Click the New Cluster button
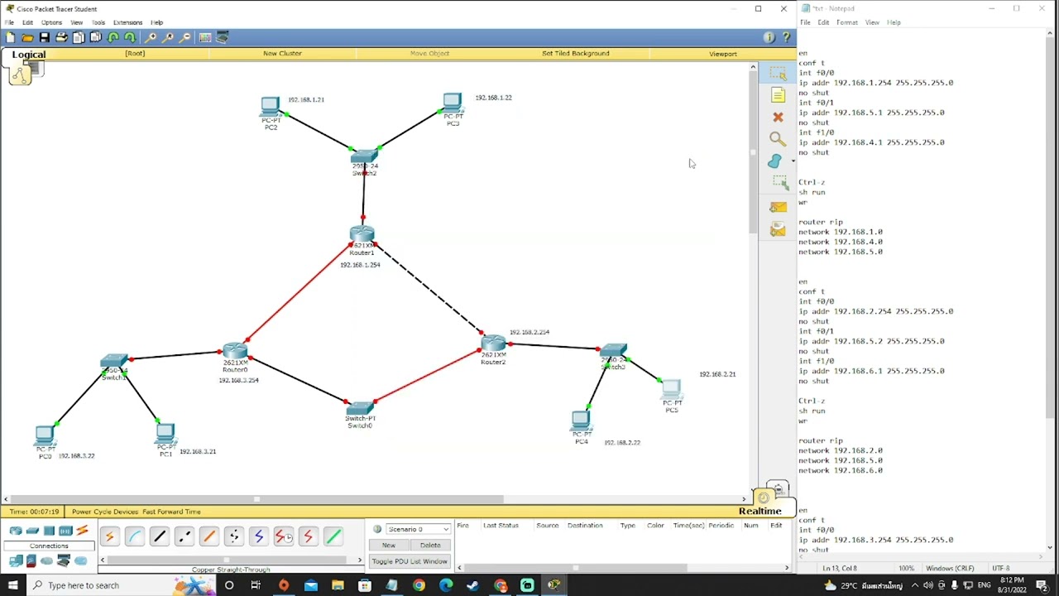 point(282,53)
